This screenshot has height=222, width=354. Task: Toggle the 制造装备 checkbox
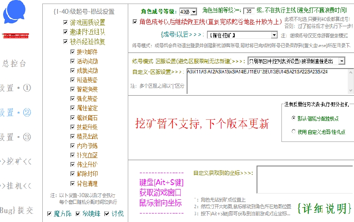click(73, 80)
